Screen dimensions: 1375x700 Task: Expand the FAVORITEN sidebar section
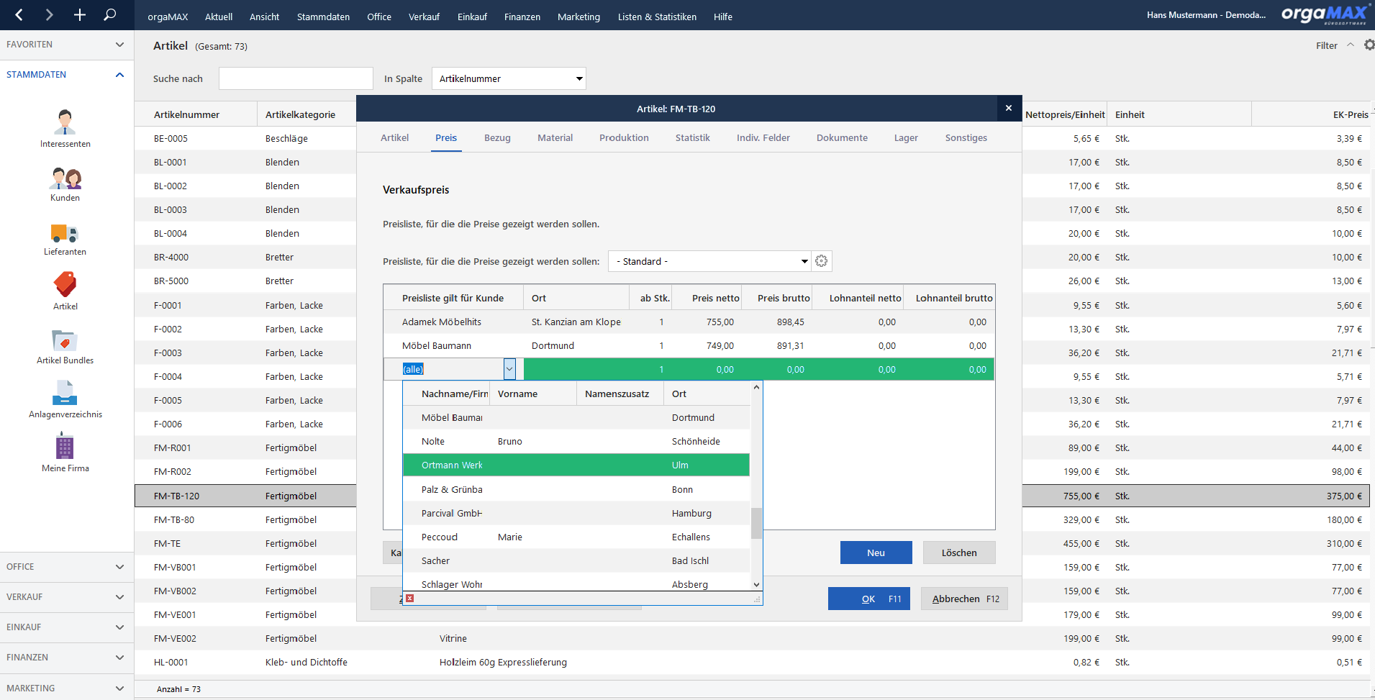pos(66,45)
